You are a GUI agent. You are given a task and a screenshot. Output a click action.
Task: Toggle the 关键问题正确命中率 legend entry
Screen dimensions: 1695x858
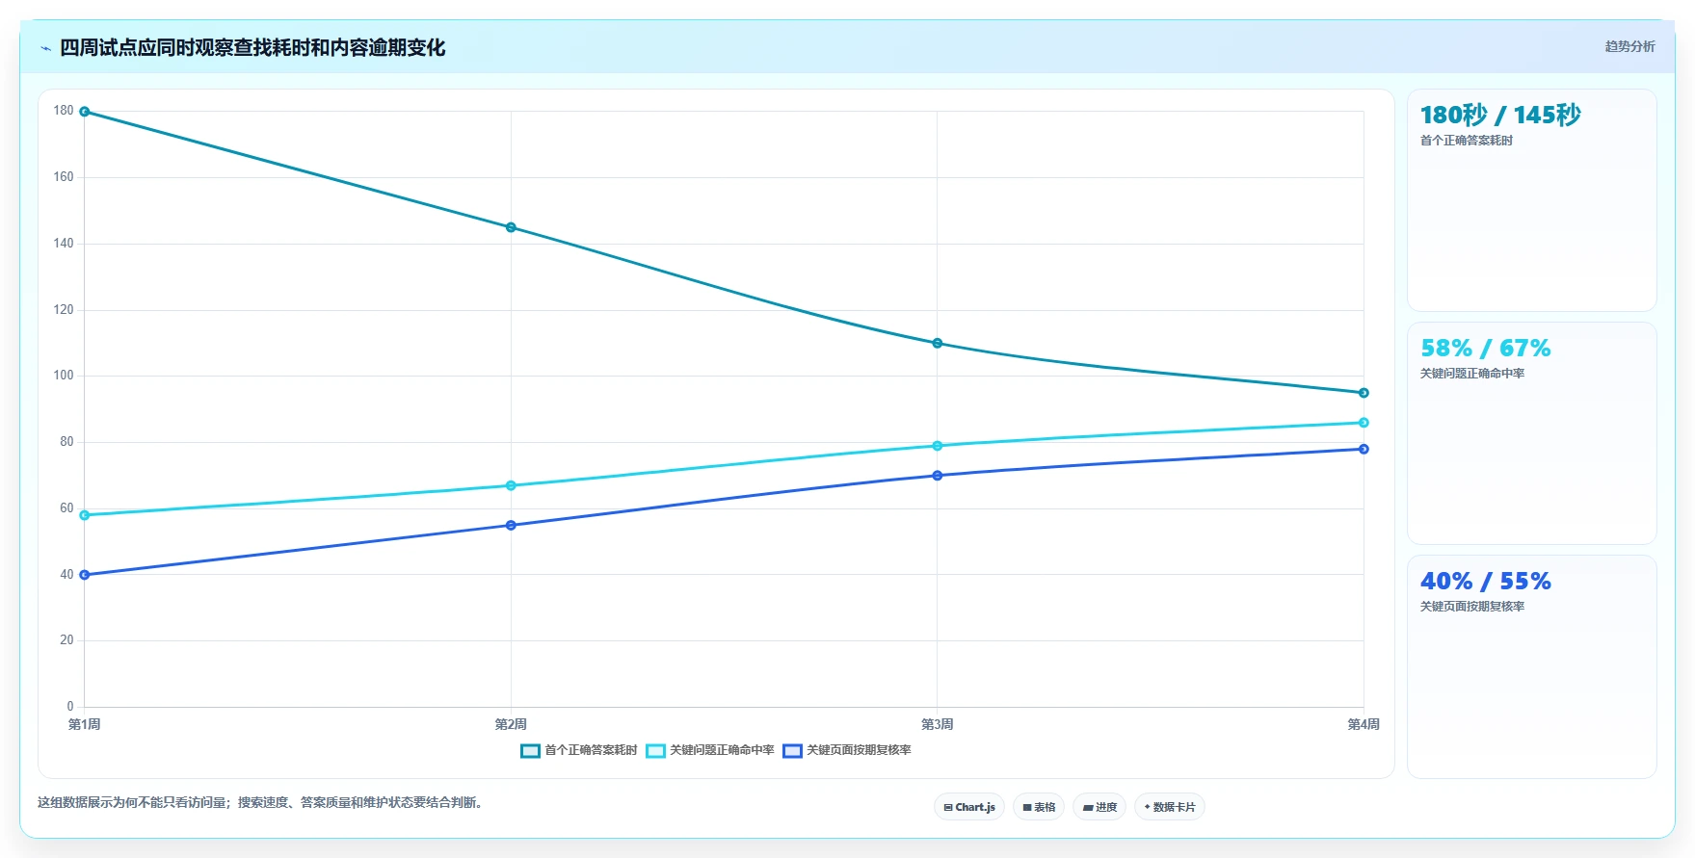pos(710,750)
